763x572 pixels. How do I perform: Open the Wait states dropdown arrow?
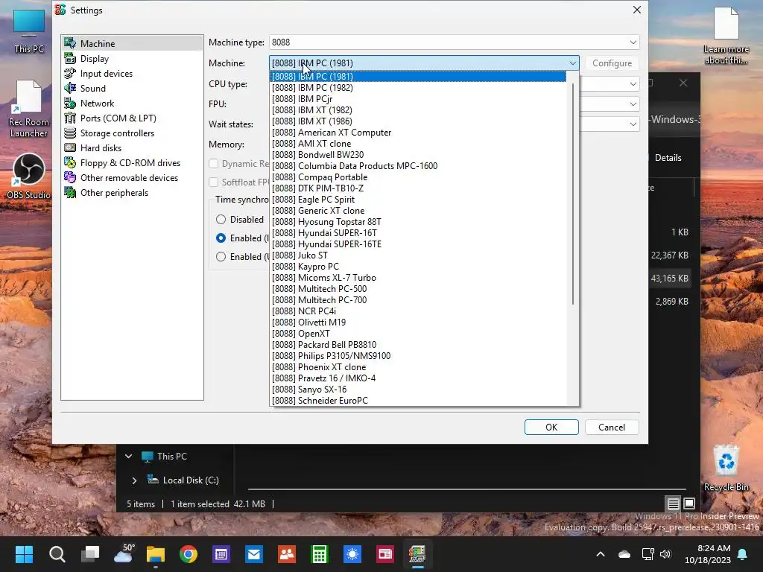point(633,124)
